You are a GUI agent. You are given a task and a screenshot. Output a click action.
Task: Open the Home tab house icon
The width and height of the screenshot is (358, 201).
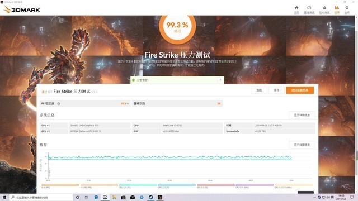(296, 9)
